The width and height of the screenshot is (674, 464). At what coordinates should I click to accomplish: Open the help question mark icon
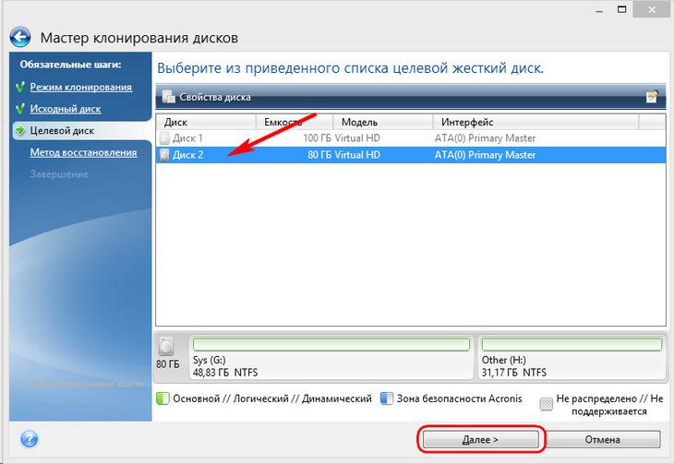30,439
